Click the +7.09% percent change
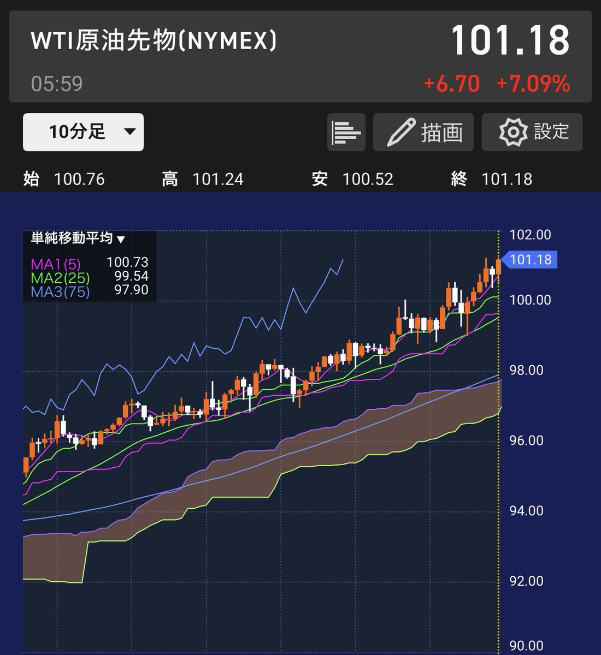Image resolution: width=601 pixels, height=655 pixels. pos(533,84)
